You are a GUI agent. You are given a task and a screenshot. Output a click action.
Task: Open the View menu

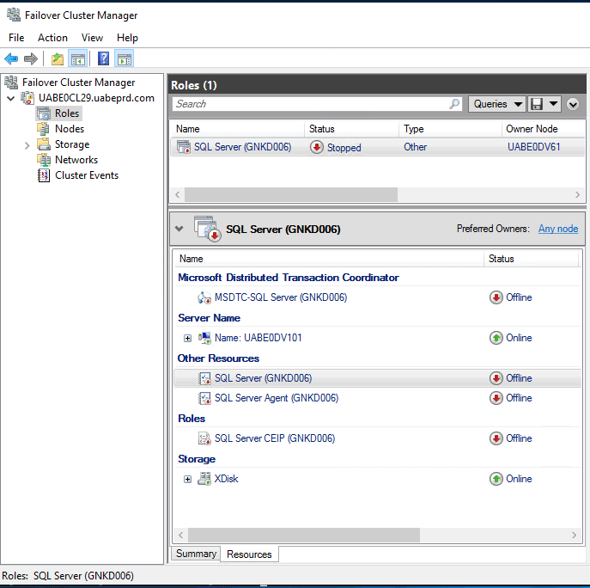click(x=92, y=38)
